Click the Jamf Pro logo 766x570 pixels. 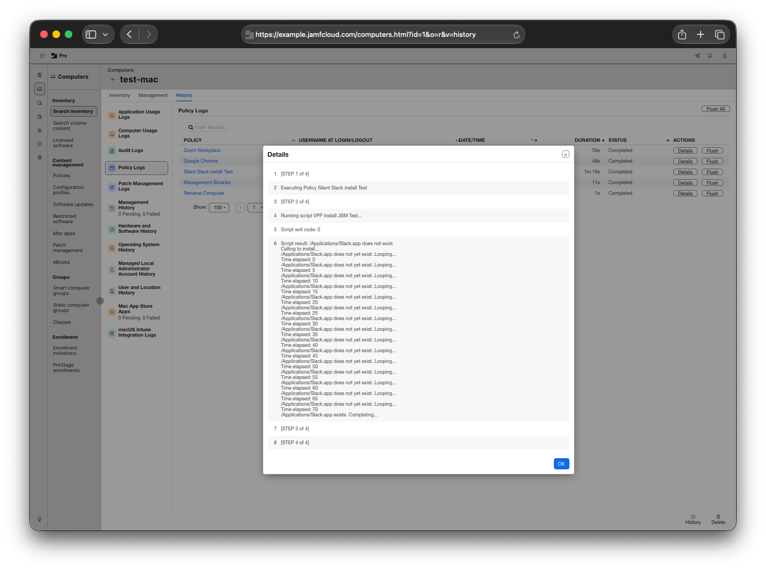(x=59, y=56)
